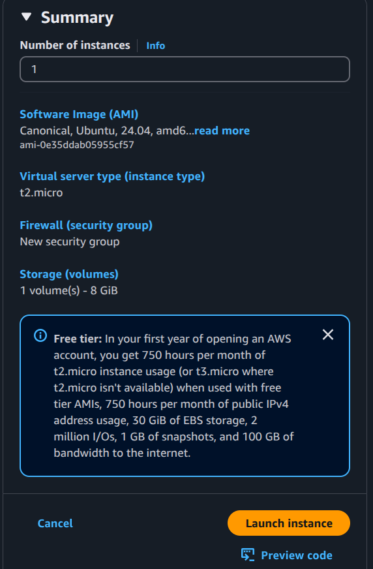Click the Preview code terminal icon
373x569 pixels.
coord(248,555)
